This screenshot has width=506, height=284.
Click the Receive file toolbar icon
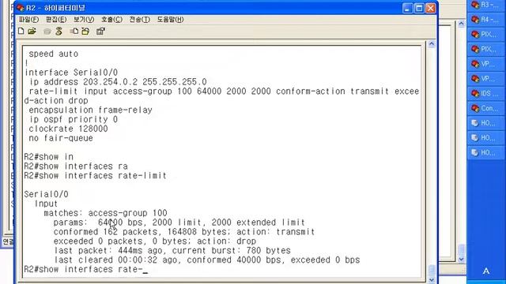tap(85, 31)
